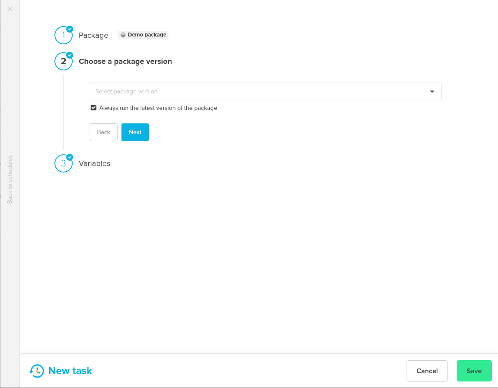Click the Next button
Viewport: 498px width, 388px height.
[135, 132]
